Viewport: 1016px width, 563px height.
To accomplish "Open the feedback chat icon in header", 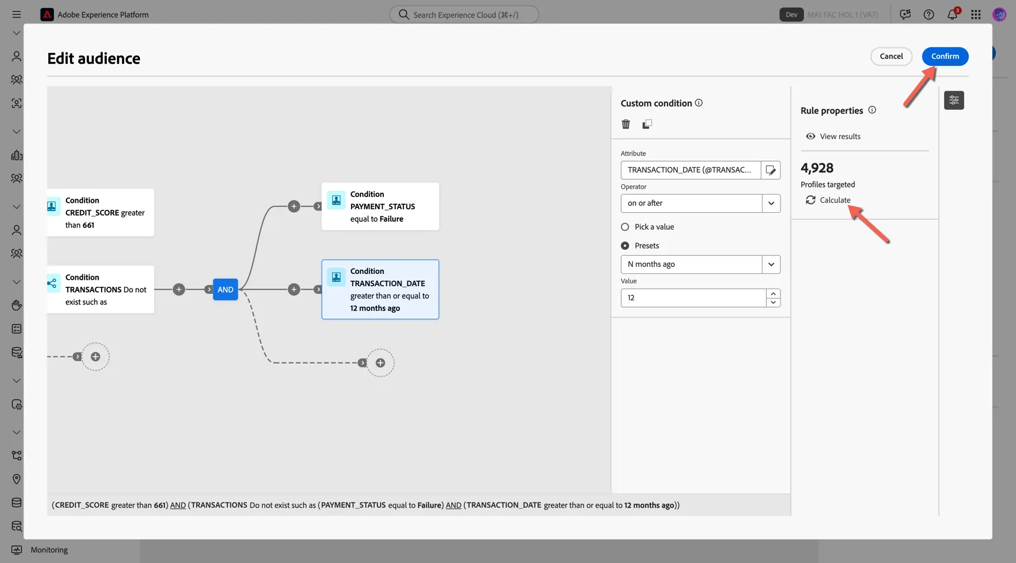I will [x=905, y=14].
